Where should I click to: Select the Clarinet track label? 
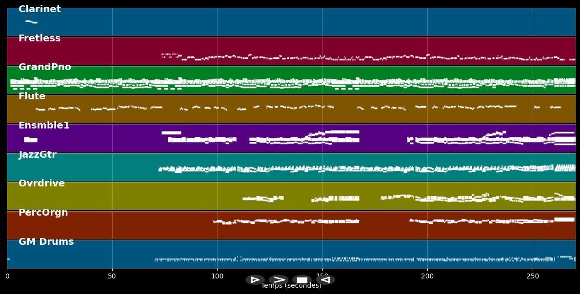[x=40, y=9]
